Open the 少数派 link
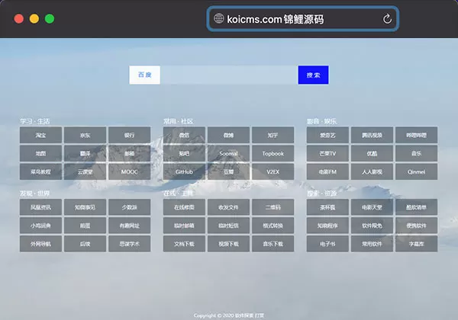The height and width of the screenshot is (320, 458). pyautogui.click(x=130, y=207)
